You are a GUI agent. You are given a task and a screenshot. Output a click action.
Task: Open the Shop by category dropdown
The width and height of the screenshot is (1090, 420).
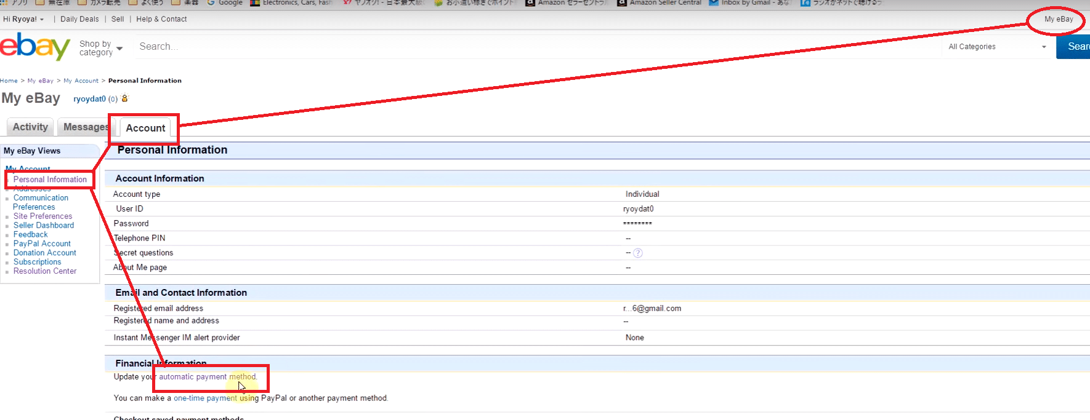(101, 48)
